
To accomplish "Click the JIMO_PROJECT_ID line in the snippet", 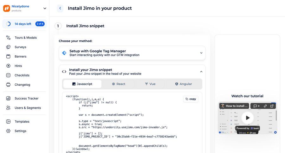I will point(128,137).
